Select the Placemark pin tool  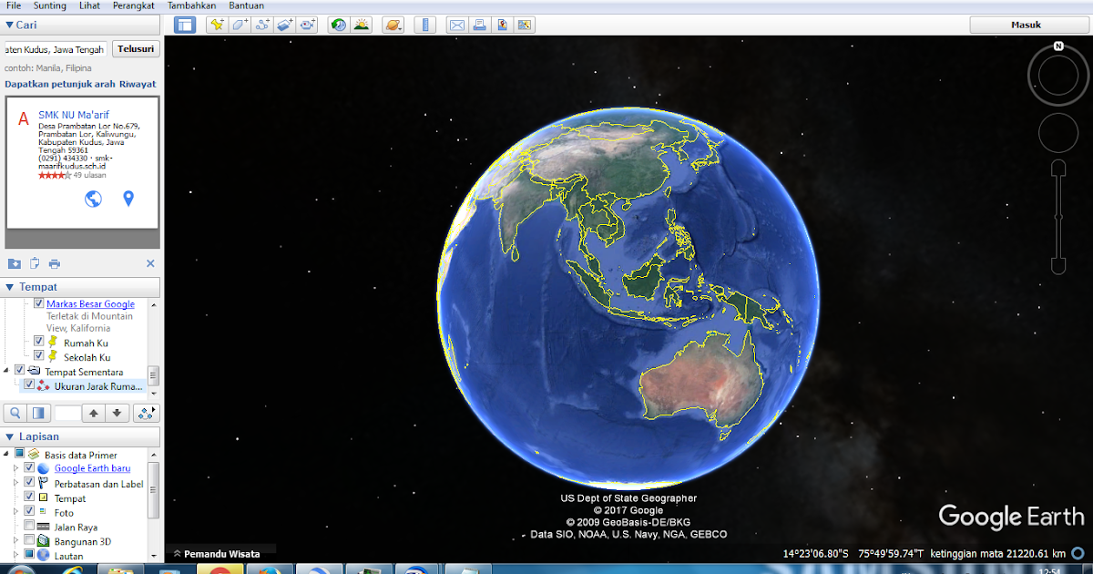point(216,25)
